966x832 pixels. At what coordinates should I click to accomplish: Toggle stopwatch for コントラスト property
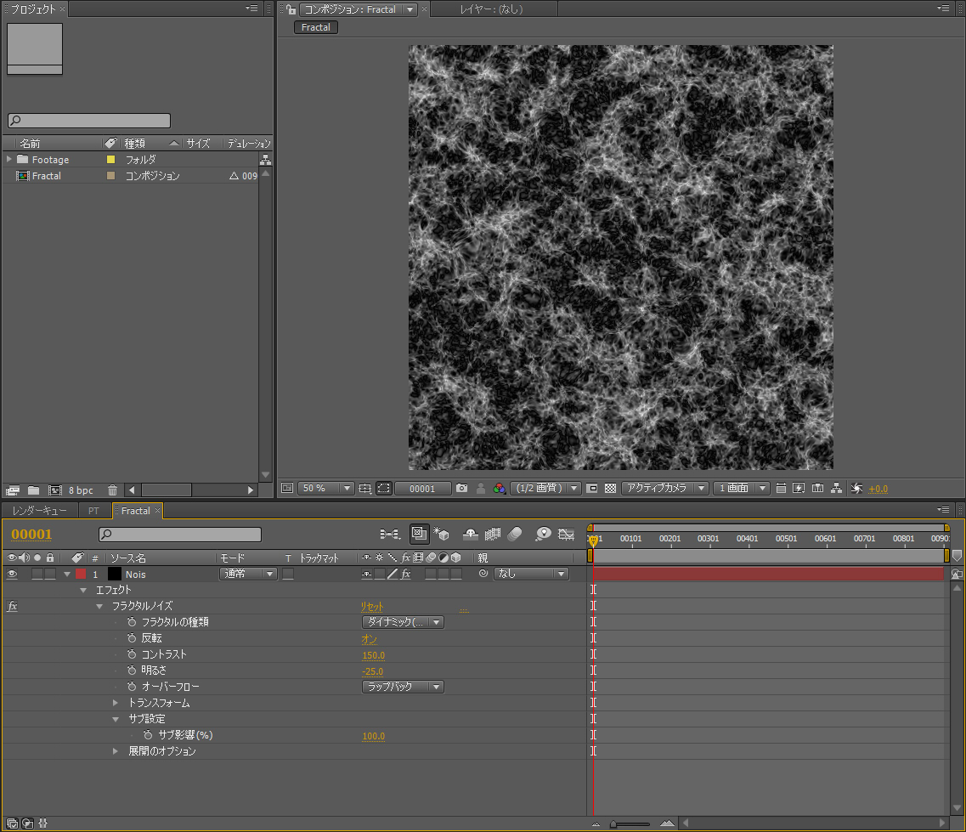point(132,654)
